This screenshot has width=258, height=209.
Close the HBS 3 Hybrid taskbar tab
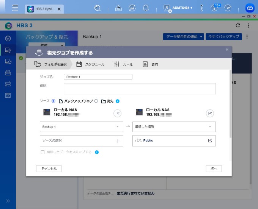pyautogui.click(x=59, y=9)
